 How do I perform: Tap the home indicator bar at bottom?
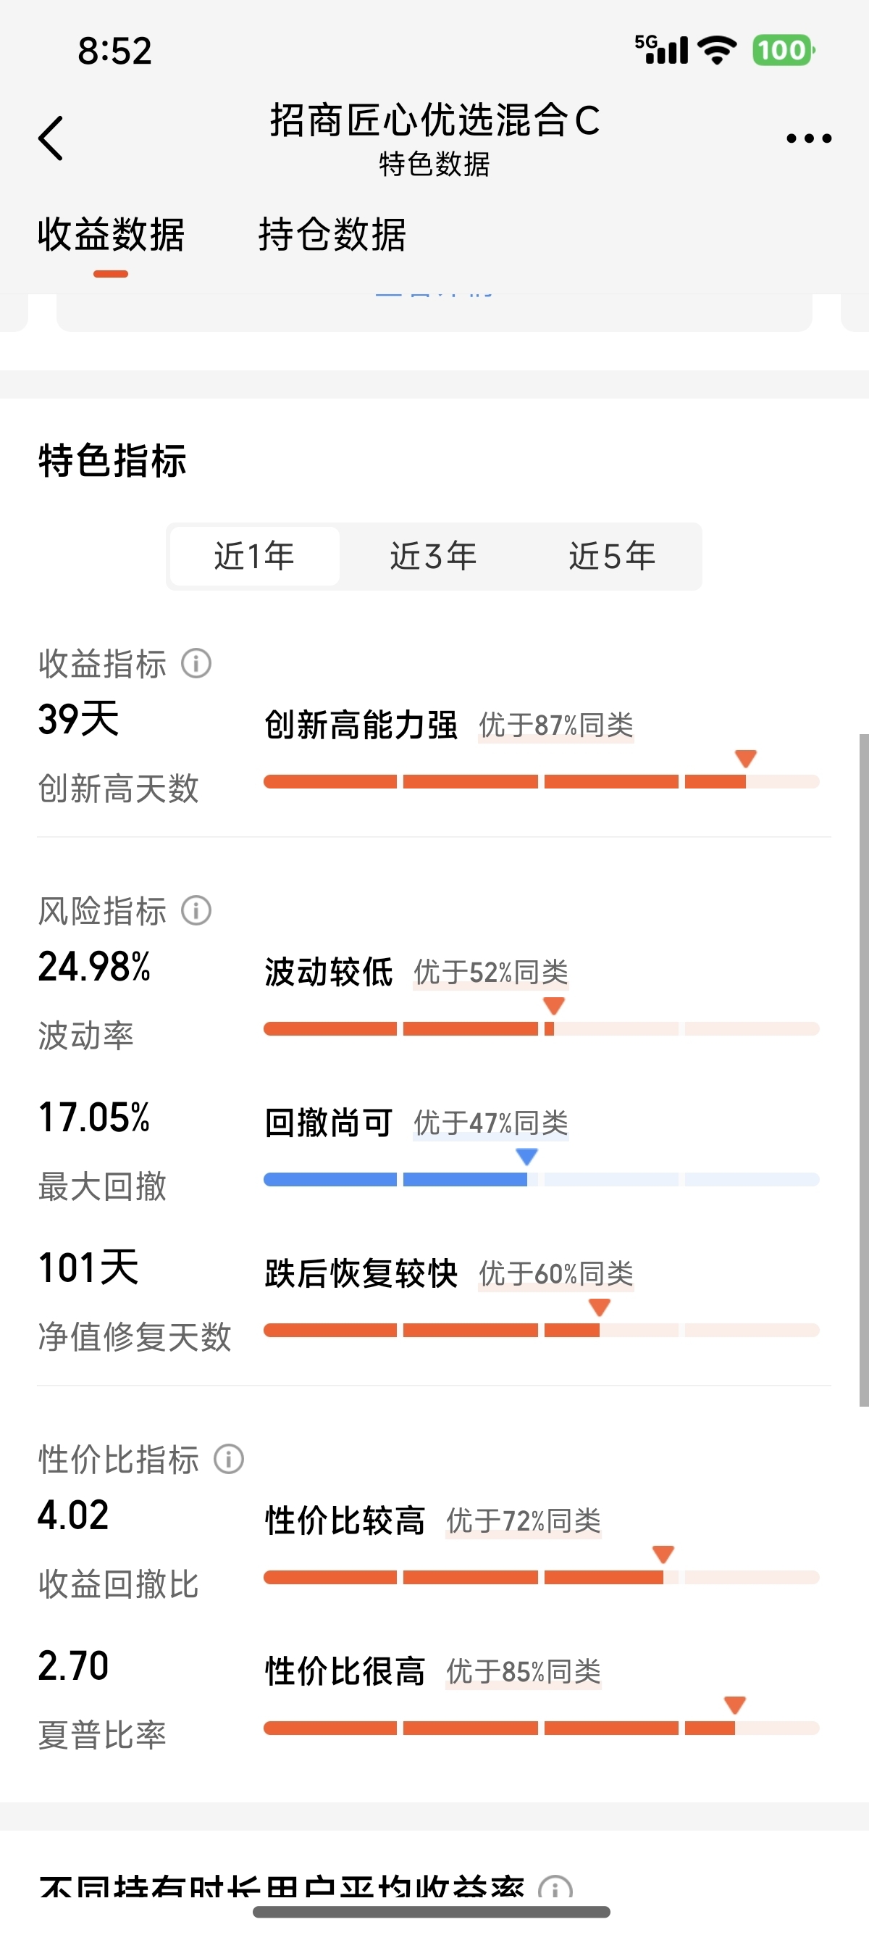pos(432,1912)
